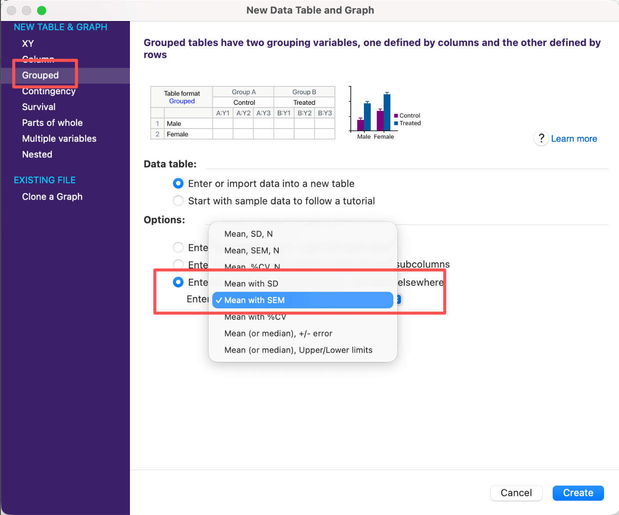
Task: Select 'Enter or import data into a new table'
Action: (178, 183)
